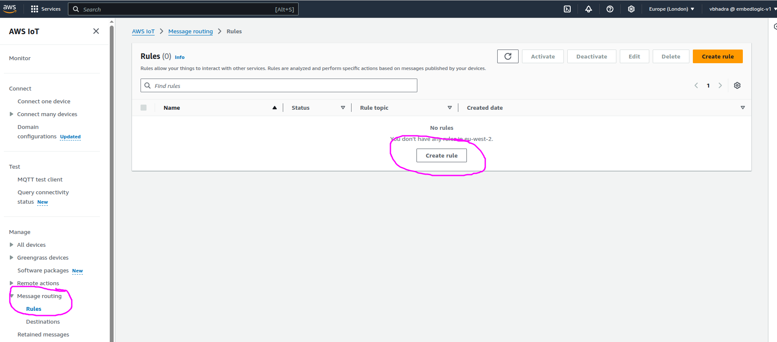Sort by Status column arrow
The width and height of the screenshot is (777, 342).
pos(343,108)
